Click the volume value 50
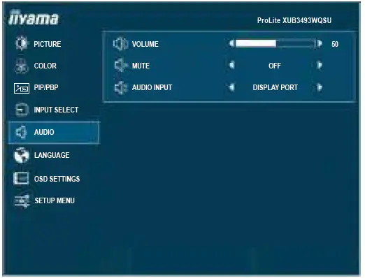 pyautogui.click(x=335, y=44)
